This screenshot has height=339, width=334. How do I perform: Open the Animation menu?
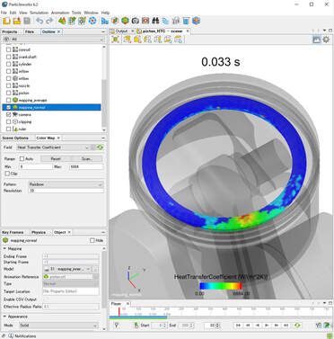point(60,13)
